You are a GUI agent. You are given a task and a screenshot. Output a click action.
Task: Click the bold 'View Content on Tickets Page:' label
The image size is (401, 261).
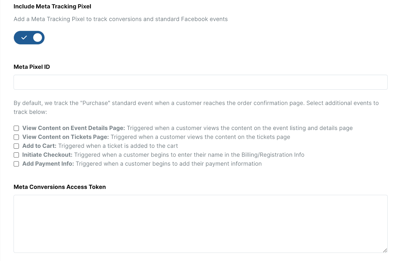(x=65, y=137)
